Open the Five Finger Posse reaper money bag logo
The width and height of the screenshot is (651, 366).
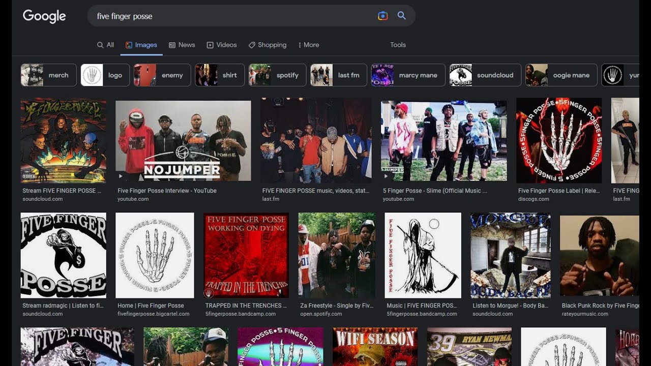64,255
